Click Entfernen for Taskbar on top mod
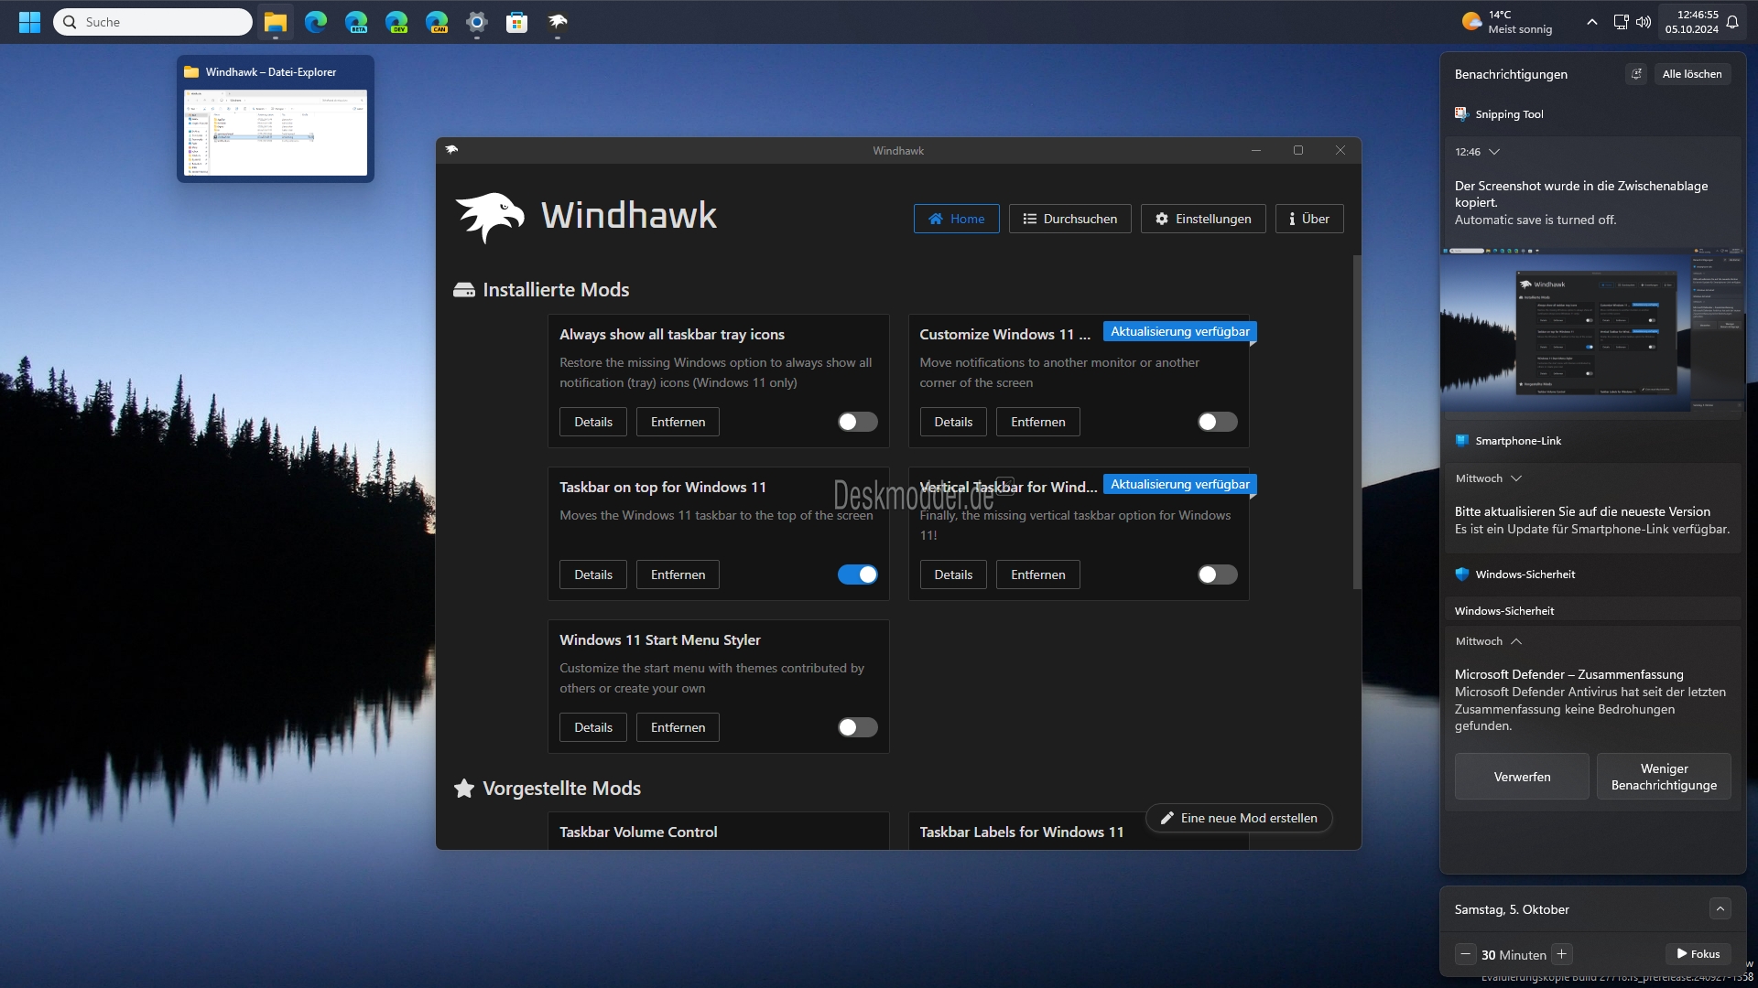1758x988 pixels. [678, 575]
